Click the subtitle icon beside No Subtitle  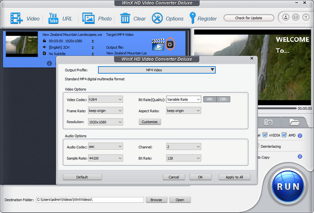click(44, 53)
